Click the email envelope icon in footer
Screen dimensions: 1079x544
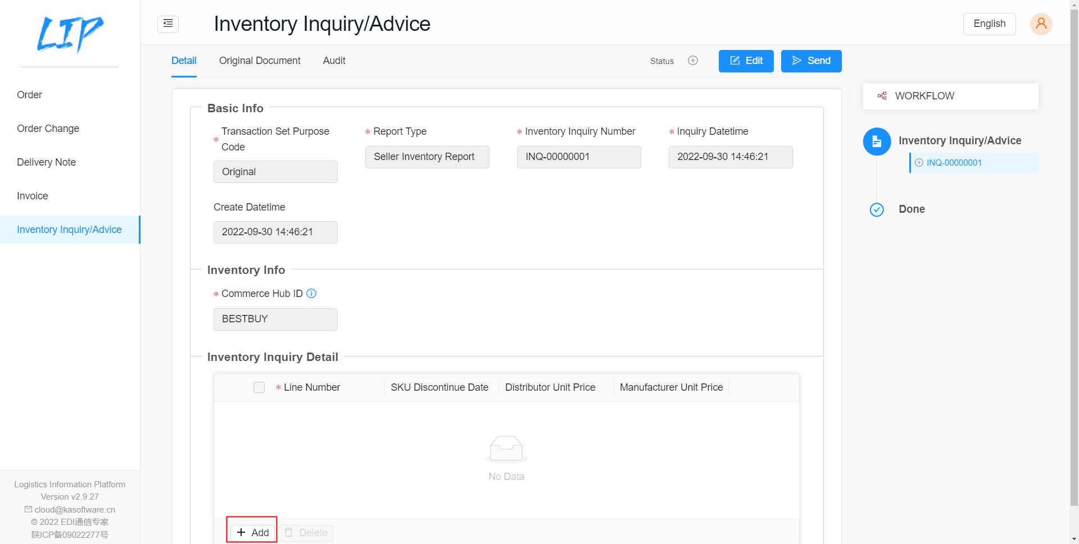[x=28, y=509]
